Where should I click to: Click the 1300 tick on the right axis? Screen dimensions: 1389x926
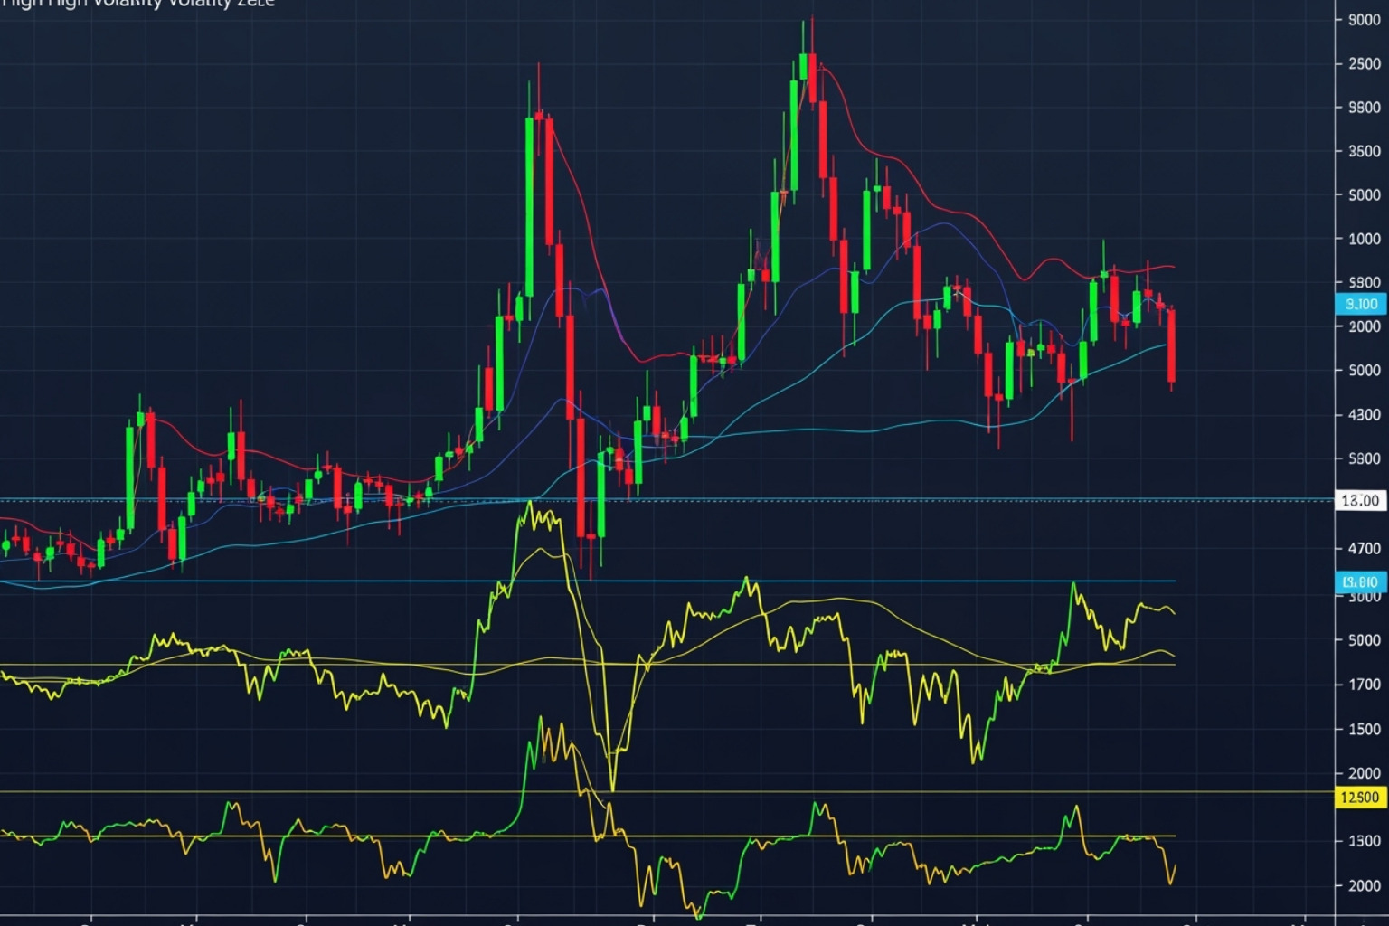1364,841
